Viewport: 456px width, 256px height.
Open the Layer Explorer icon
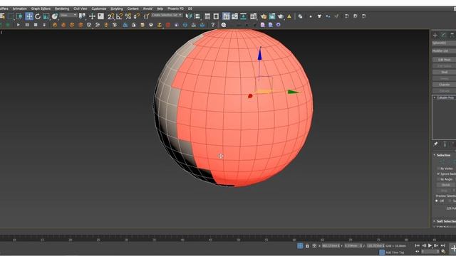coord(216,16)
